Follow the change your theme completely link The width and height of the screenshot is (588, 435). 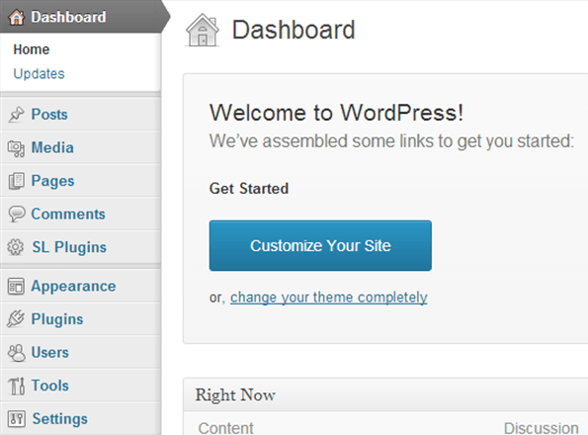click(329, 298)
